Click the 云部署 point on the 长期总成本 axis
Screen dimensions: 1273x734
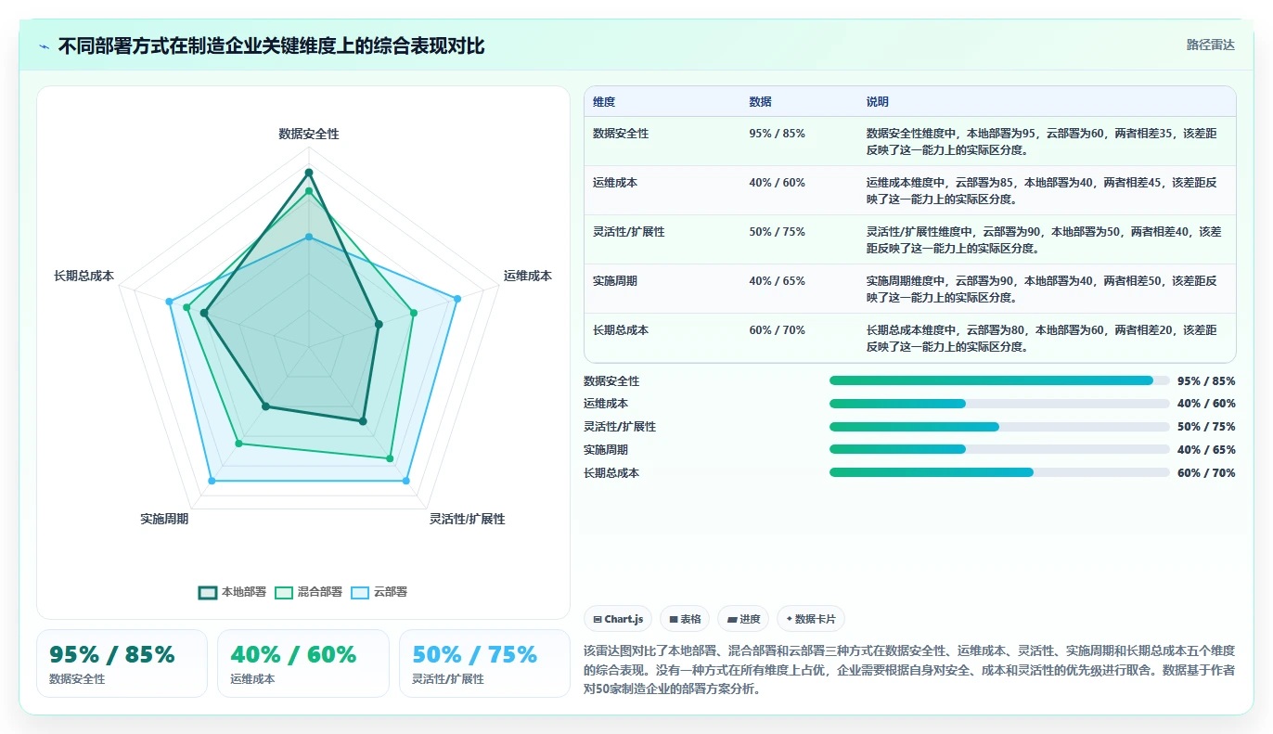[x=169, y=302]
